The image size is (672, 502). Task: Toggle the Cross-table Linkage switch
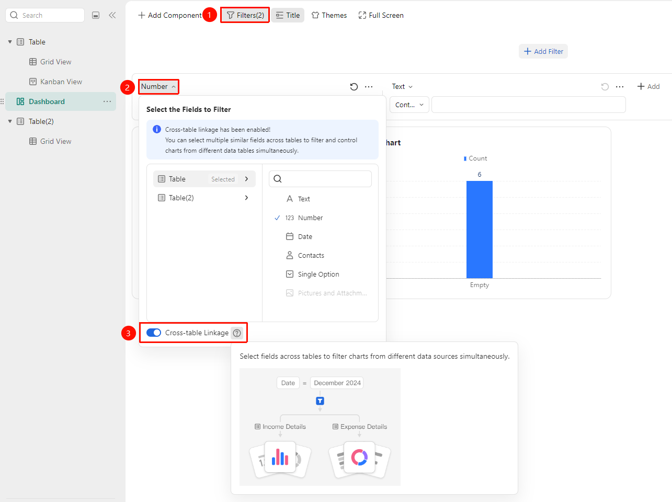[154, 333]
